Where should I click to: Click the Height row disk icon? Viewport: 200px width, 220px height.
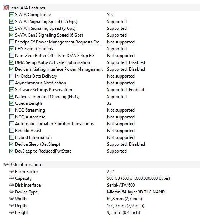[x=11, y=212]
